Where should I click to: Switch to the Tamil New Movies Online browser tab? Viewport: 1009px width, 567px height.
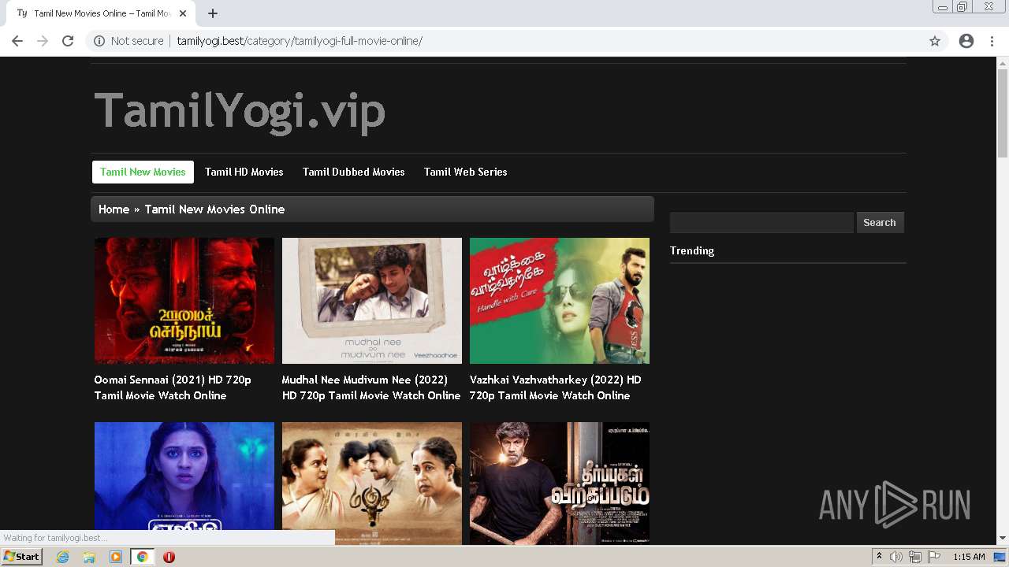tap(101, 13)
